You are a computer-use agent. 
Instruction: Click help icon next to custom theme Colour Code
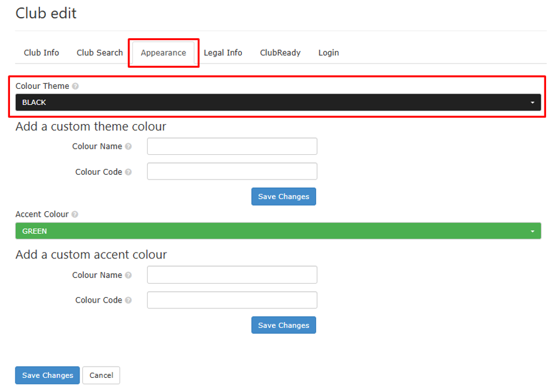[x=128, y=172]
